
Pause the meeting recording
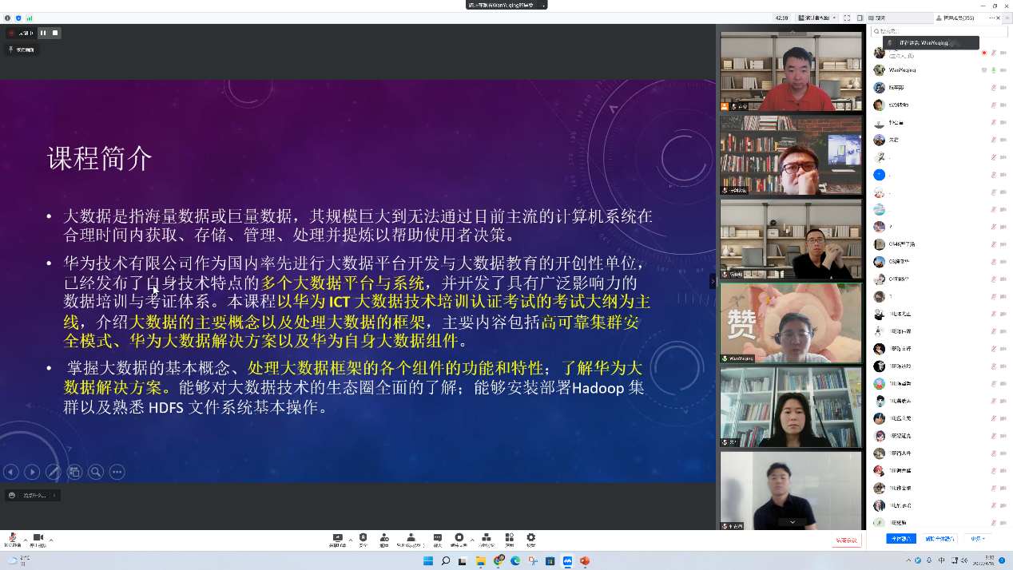coord(43,33)
